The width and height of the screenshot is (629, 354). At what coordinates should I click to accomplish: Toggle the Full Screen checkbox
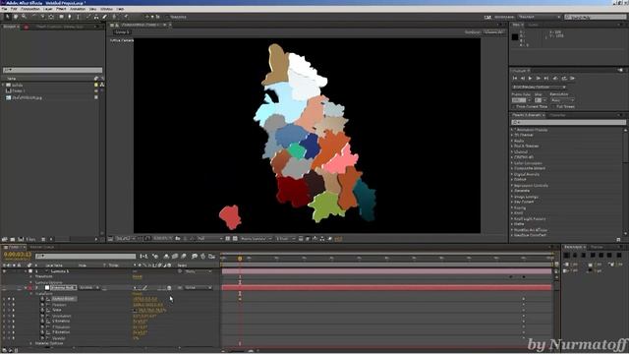point(554,107)
